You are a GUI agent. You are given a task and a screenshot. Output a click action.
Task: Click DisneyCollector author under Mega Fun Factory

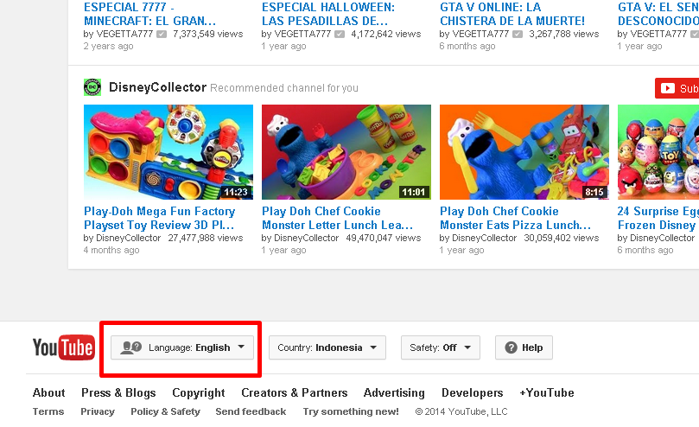point(129,239)
